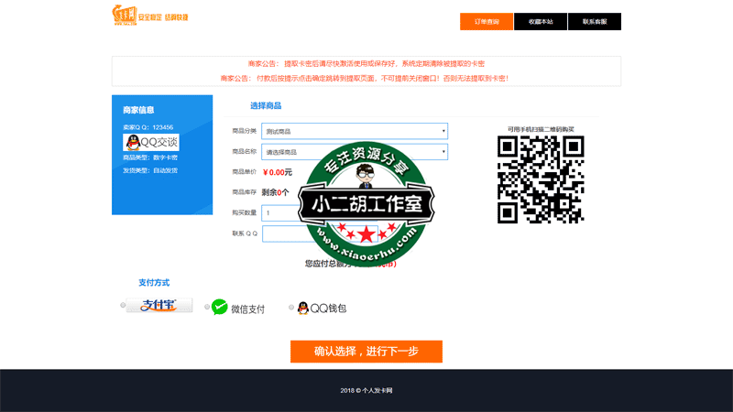Click the 收藏本站 bookmark site tab
This screenshot has height=412, width=733.
541,21
